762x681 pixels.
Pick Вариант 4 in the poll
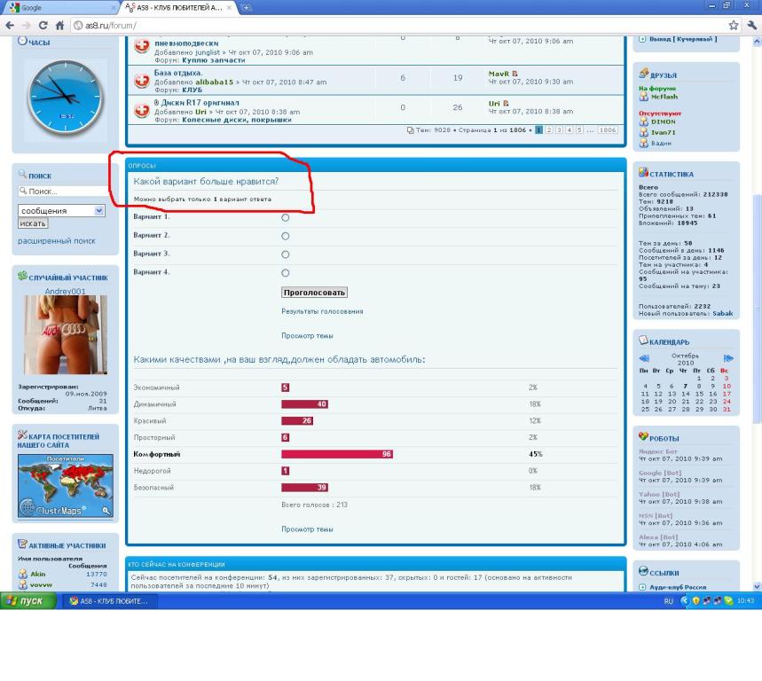click(285, 273)
